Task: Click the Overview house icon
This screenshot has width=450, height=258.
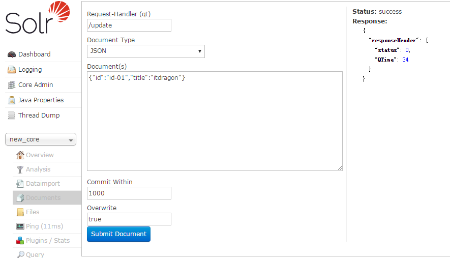Action: coord(20,155)
